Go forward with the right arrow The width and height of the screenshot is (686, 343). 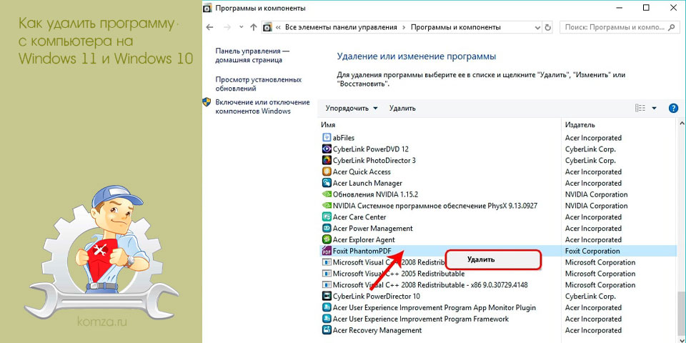[227, 27]
